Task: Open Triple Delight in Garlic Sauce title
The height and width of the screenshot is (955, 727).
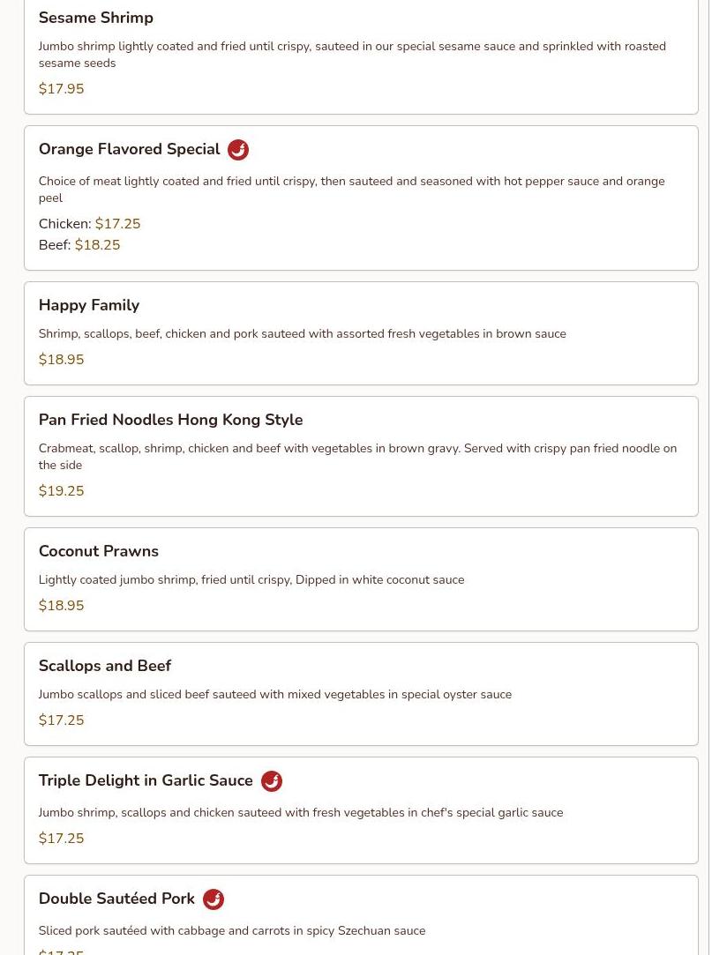Action: pyautogui.click(x=146, y=780)
